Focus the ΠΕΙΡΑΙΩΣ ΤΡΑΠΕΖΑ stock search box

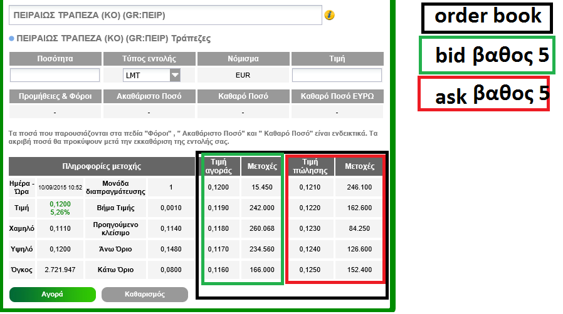(x=165, y=15)
